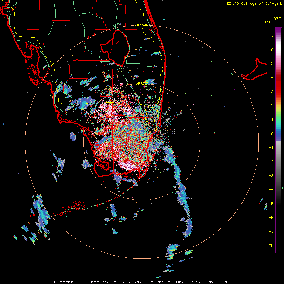Click the [dB] units label
The image size is (284, 284).
(x=269, y=22)
